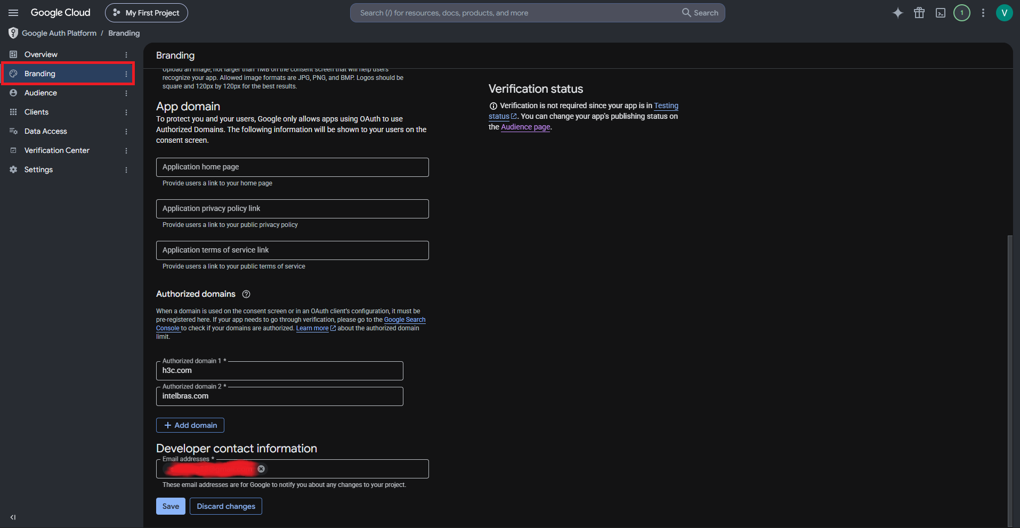The image size is (1020, 528).
Task: Click the Overview dashboard icon
Action: [x=13, y=54]
